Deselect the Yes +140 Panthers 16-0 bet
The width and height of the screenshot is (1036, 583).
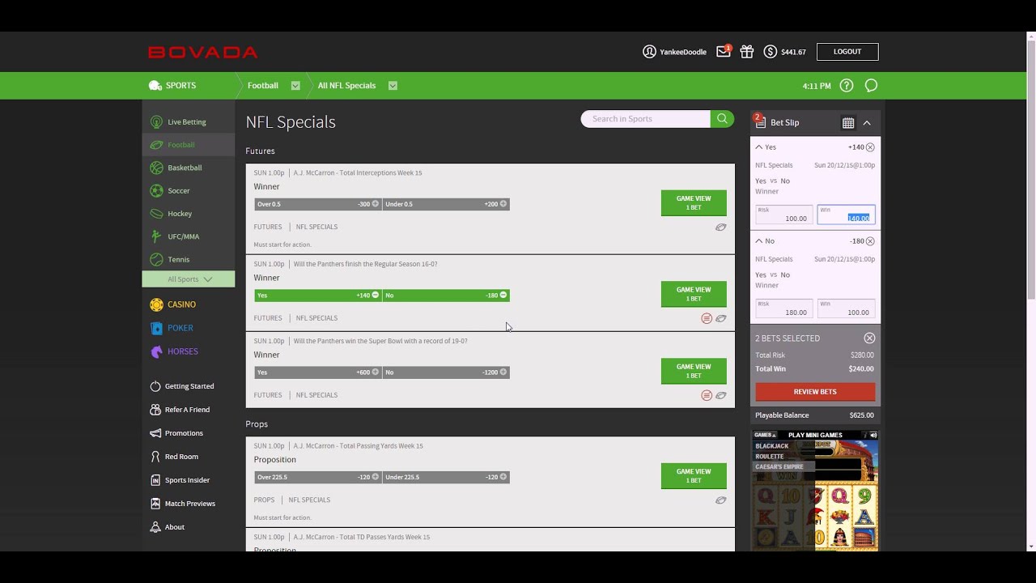tap(317, 296)
